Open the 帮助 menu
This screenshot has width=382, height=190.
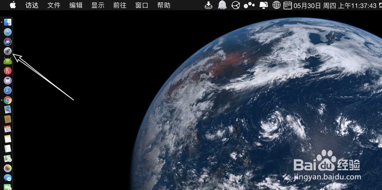pos(164,5)
